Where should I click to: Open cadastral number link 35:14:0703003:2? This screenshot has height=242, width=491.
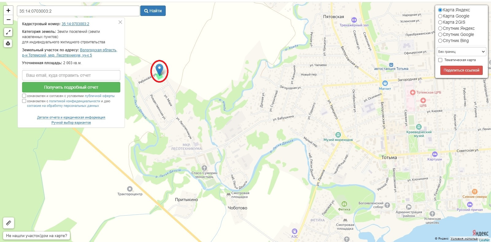click(x=75, y=24)
